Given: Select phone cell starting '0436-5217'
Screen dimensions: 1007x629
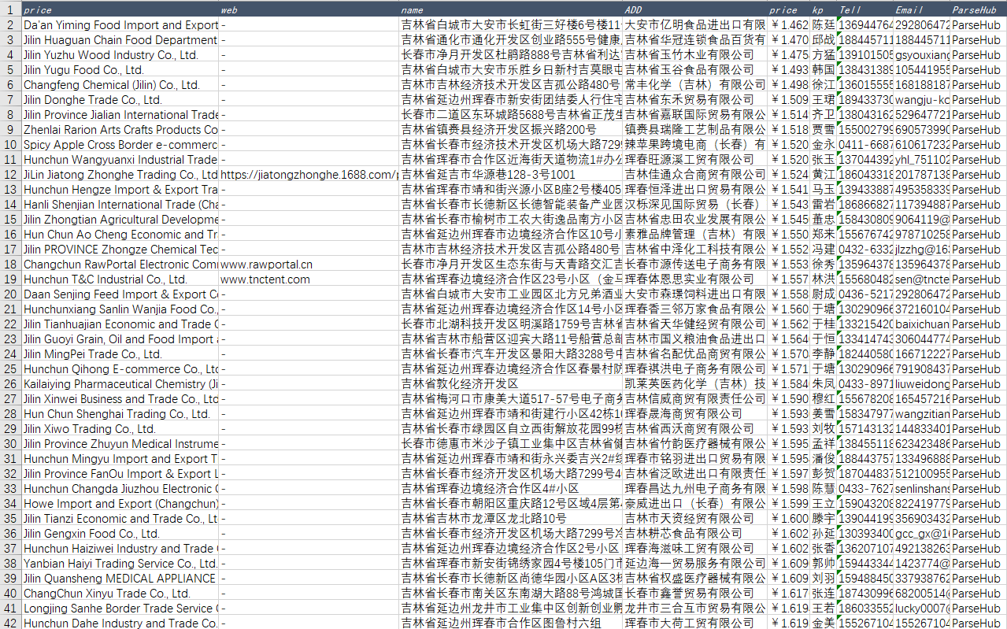Looking at the screenshot, I should tap(864, 294).
